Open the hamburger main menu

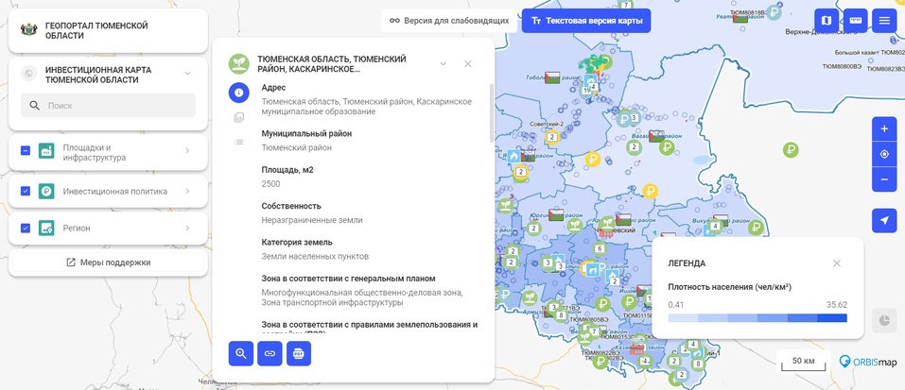click(x=884, y=21)
